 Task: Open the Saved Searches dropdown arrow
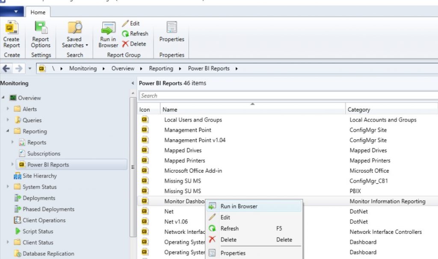click(87, 45)
